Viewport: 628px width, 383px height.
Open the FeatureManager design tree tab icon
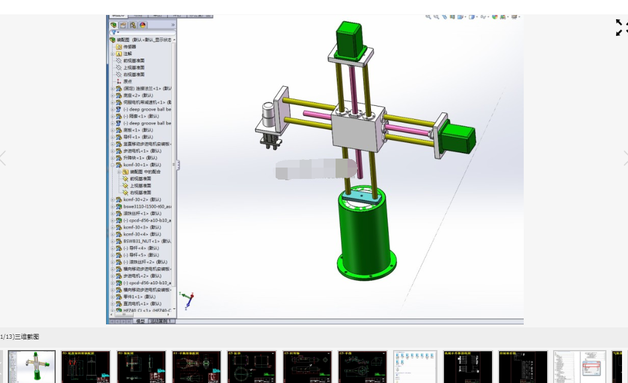(114, 25)
